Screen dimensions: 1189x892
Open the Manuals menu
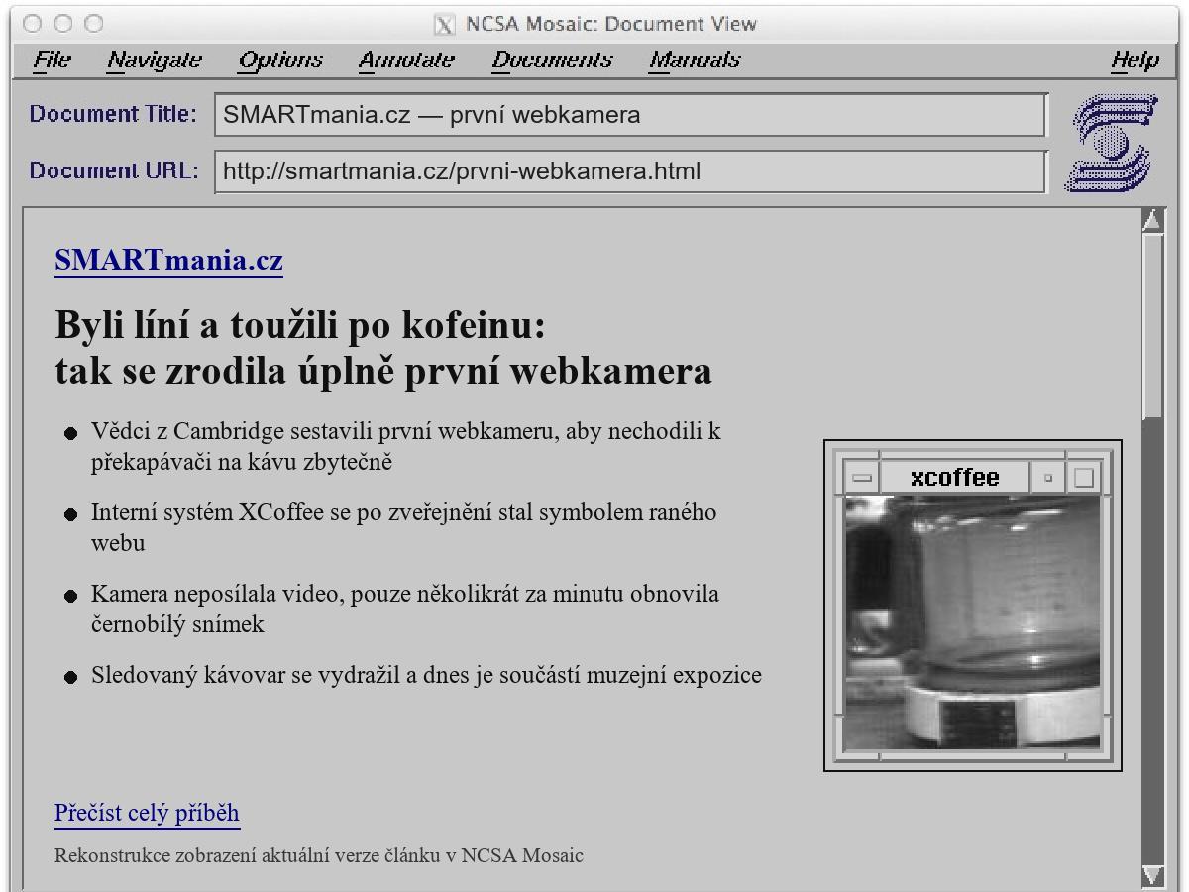[x=695, y=60]
